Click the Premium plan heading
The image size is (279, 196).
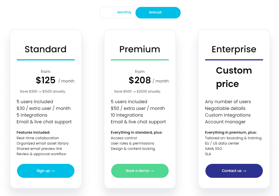point(140,49)
